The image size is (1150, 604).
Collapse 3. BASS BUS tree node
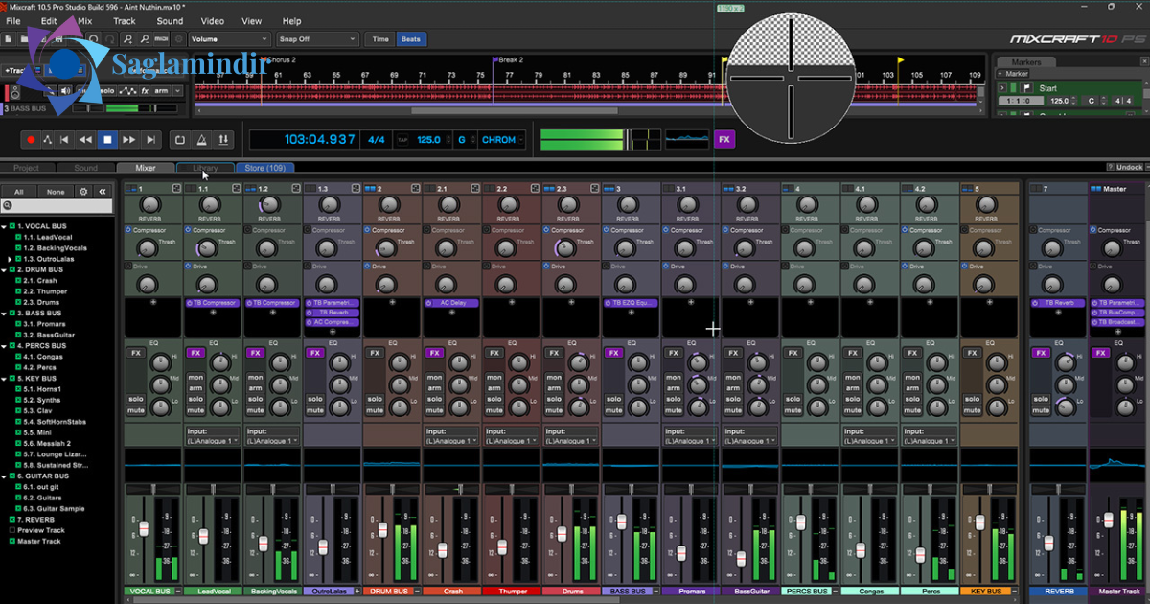tap(6, 313)
